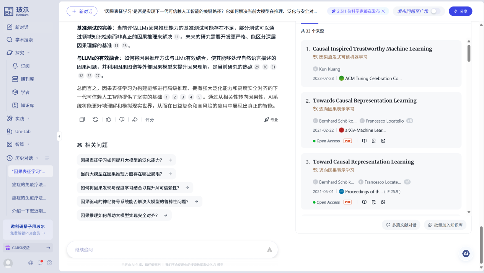Image resolution: width=484 pixels, height=273 pixels.
Task: Click the share arrow icon below the answer
Action: coord(135,119)
